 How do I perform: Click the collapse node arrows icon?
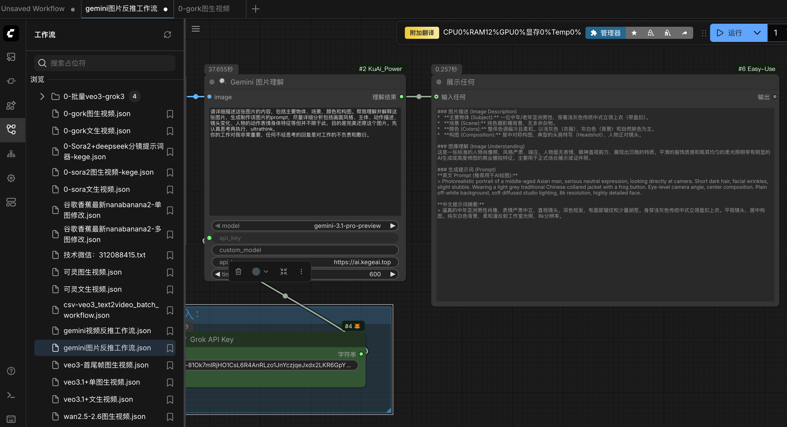tap(284, 272)
